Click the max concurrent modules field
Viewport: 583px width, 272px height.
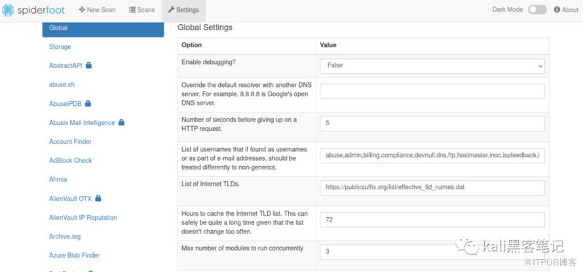[432, 251]
